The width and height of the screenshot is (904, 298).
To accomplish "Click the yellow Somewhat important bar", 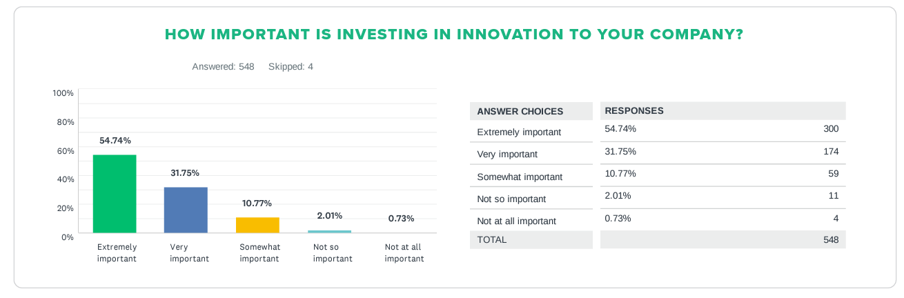I will [257, 226].
